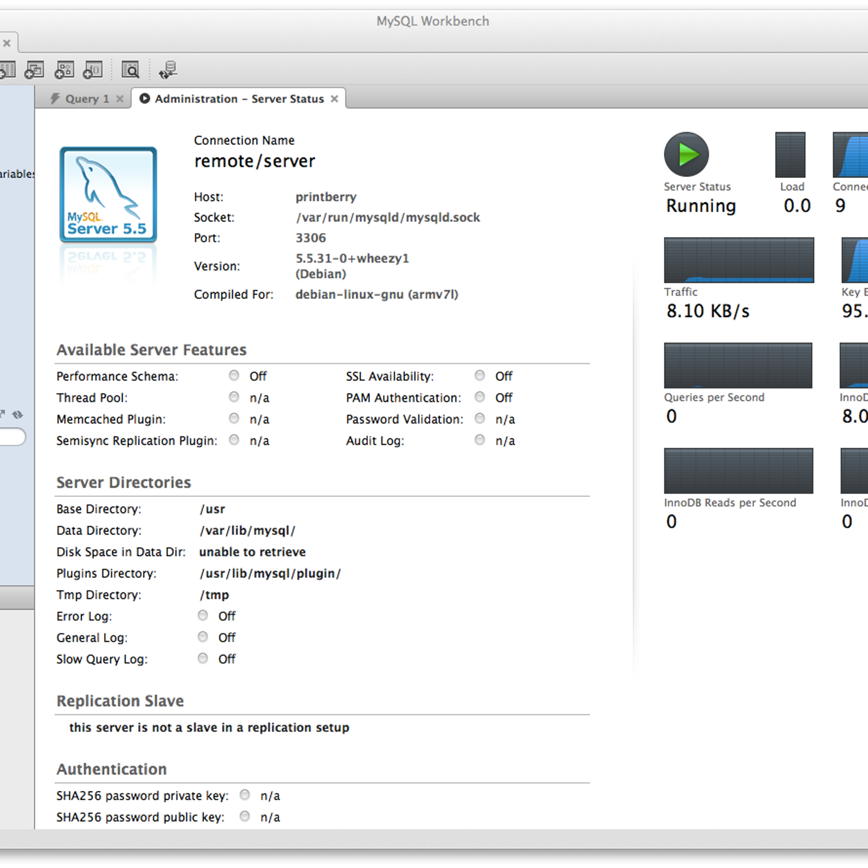Image resolution: width=868 pixels, height=868 pixels.
Task: Click the Connections count 9
Action: click(x=840, y=206)
